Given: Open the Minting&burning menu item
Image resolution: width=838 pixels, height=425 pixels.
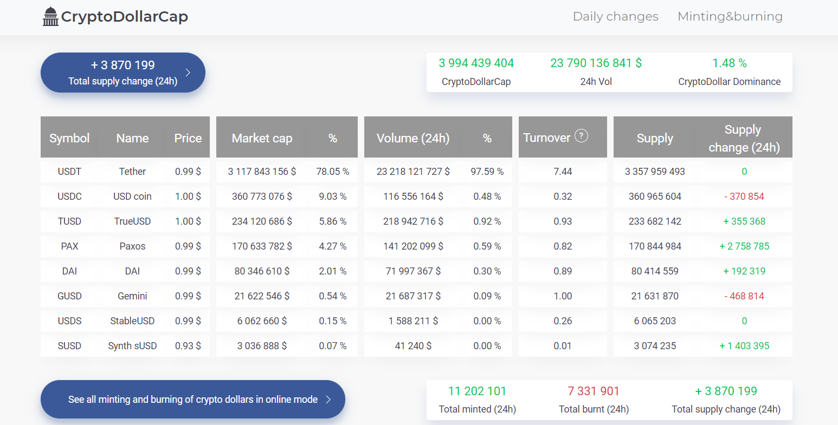Looking at the screenshot, I should point(730,16).
